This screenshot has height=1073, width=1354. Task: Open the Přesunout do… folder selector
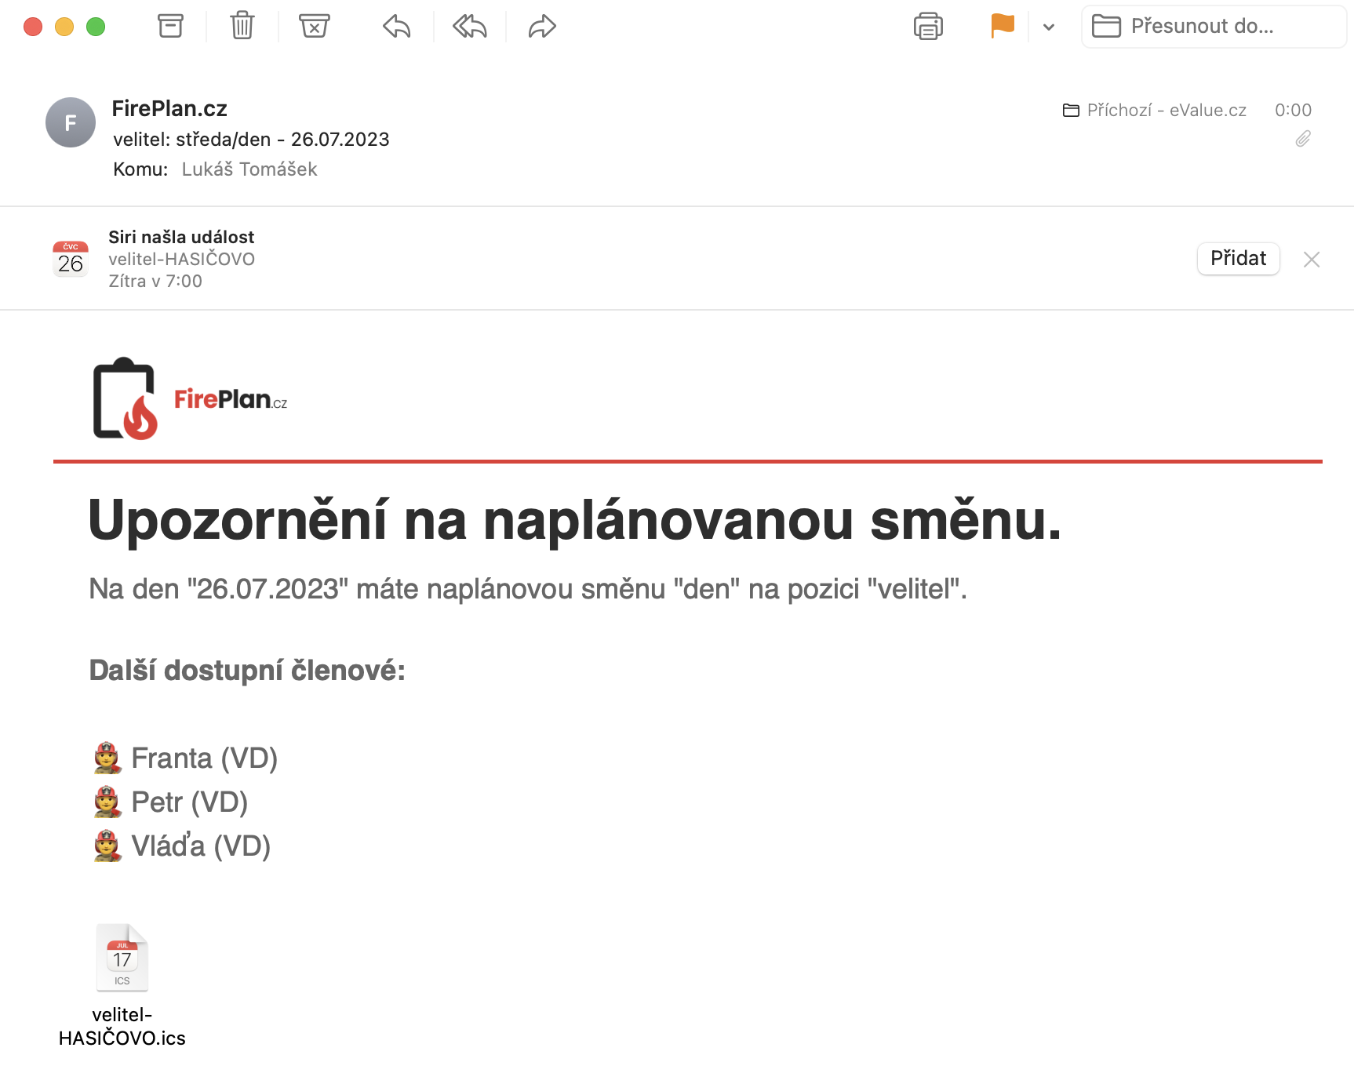(x=1214, y=27)
